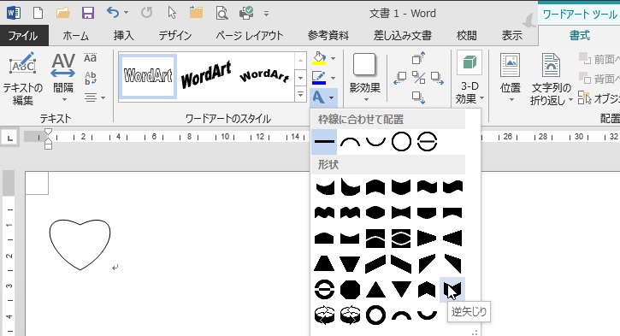This screenshot has width=620, height=336.
Task: Switch to the Home (ホーム) tab
Action: (75, 36)
